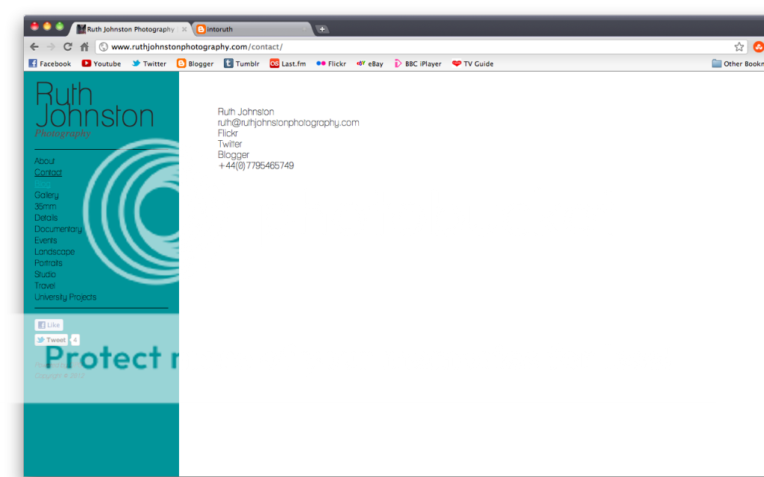Open the Flickr bookmark in bookmarks bar
The height and width of the screenshot is (477, 764).
[x=331, y=63]
